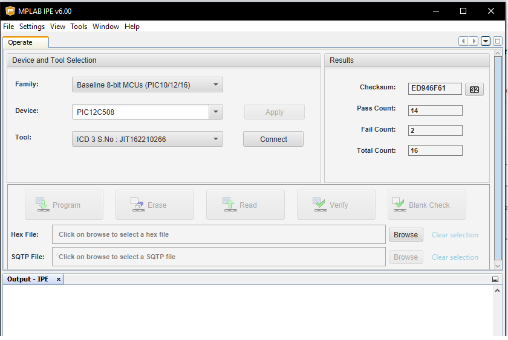Expand the Family dropdown
This screenshot has height=340, width=508.
(148, 85)
